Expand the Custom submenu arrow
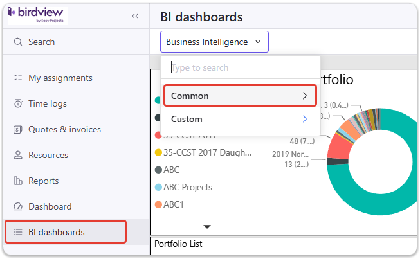The width and height of the screenshot is (420, 259). pos(305,119)
